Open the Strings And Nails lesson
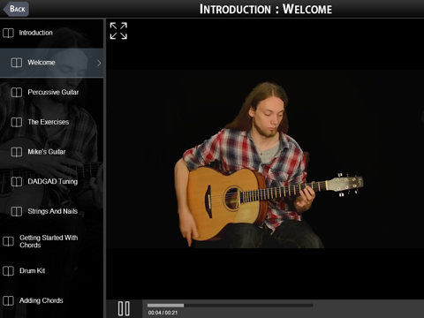 click(51, 211)
